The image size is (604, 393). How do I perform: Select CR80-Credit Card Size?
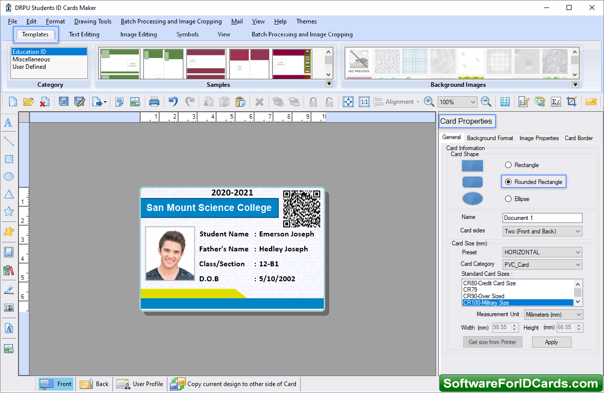[518, 283]
